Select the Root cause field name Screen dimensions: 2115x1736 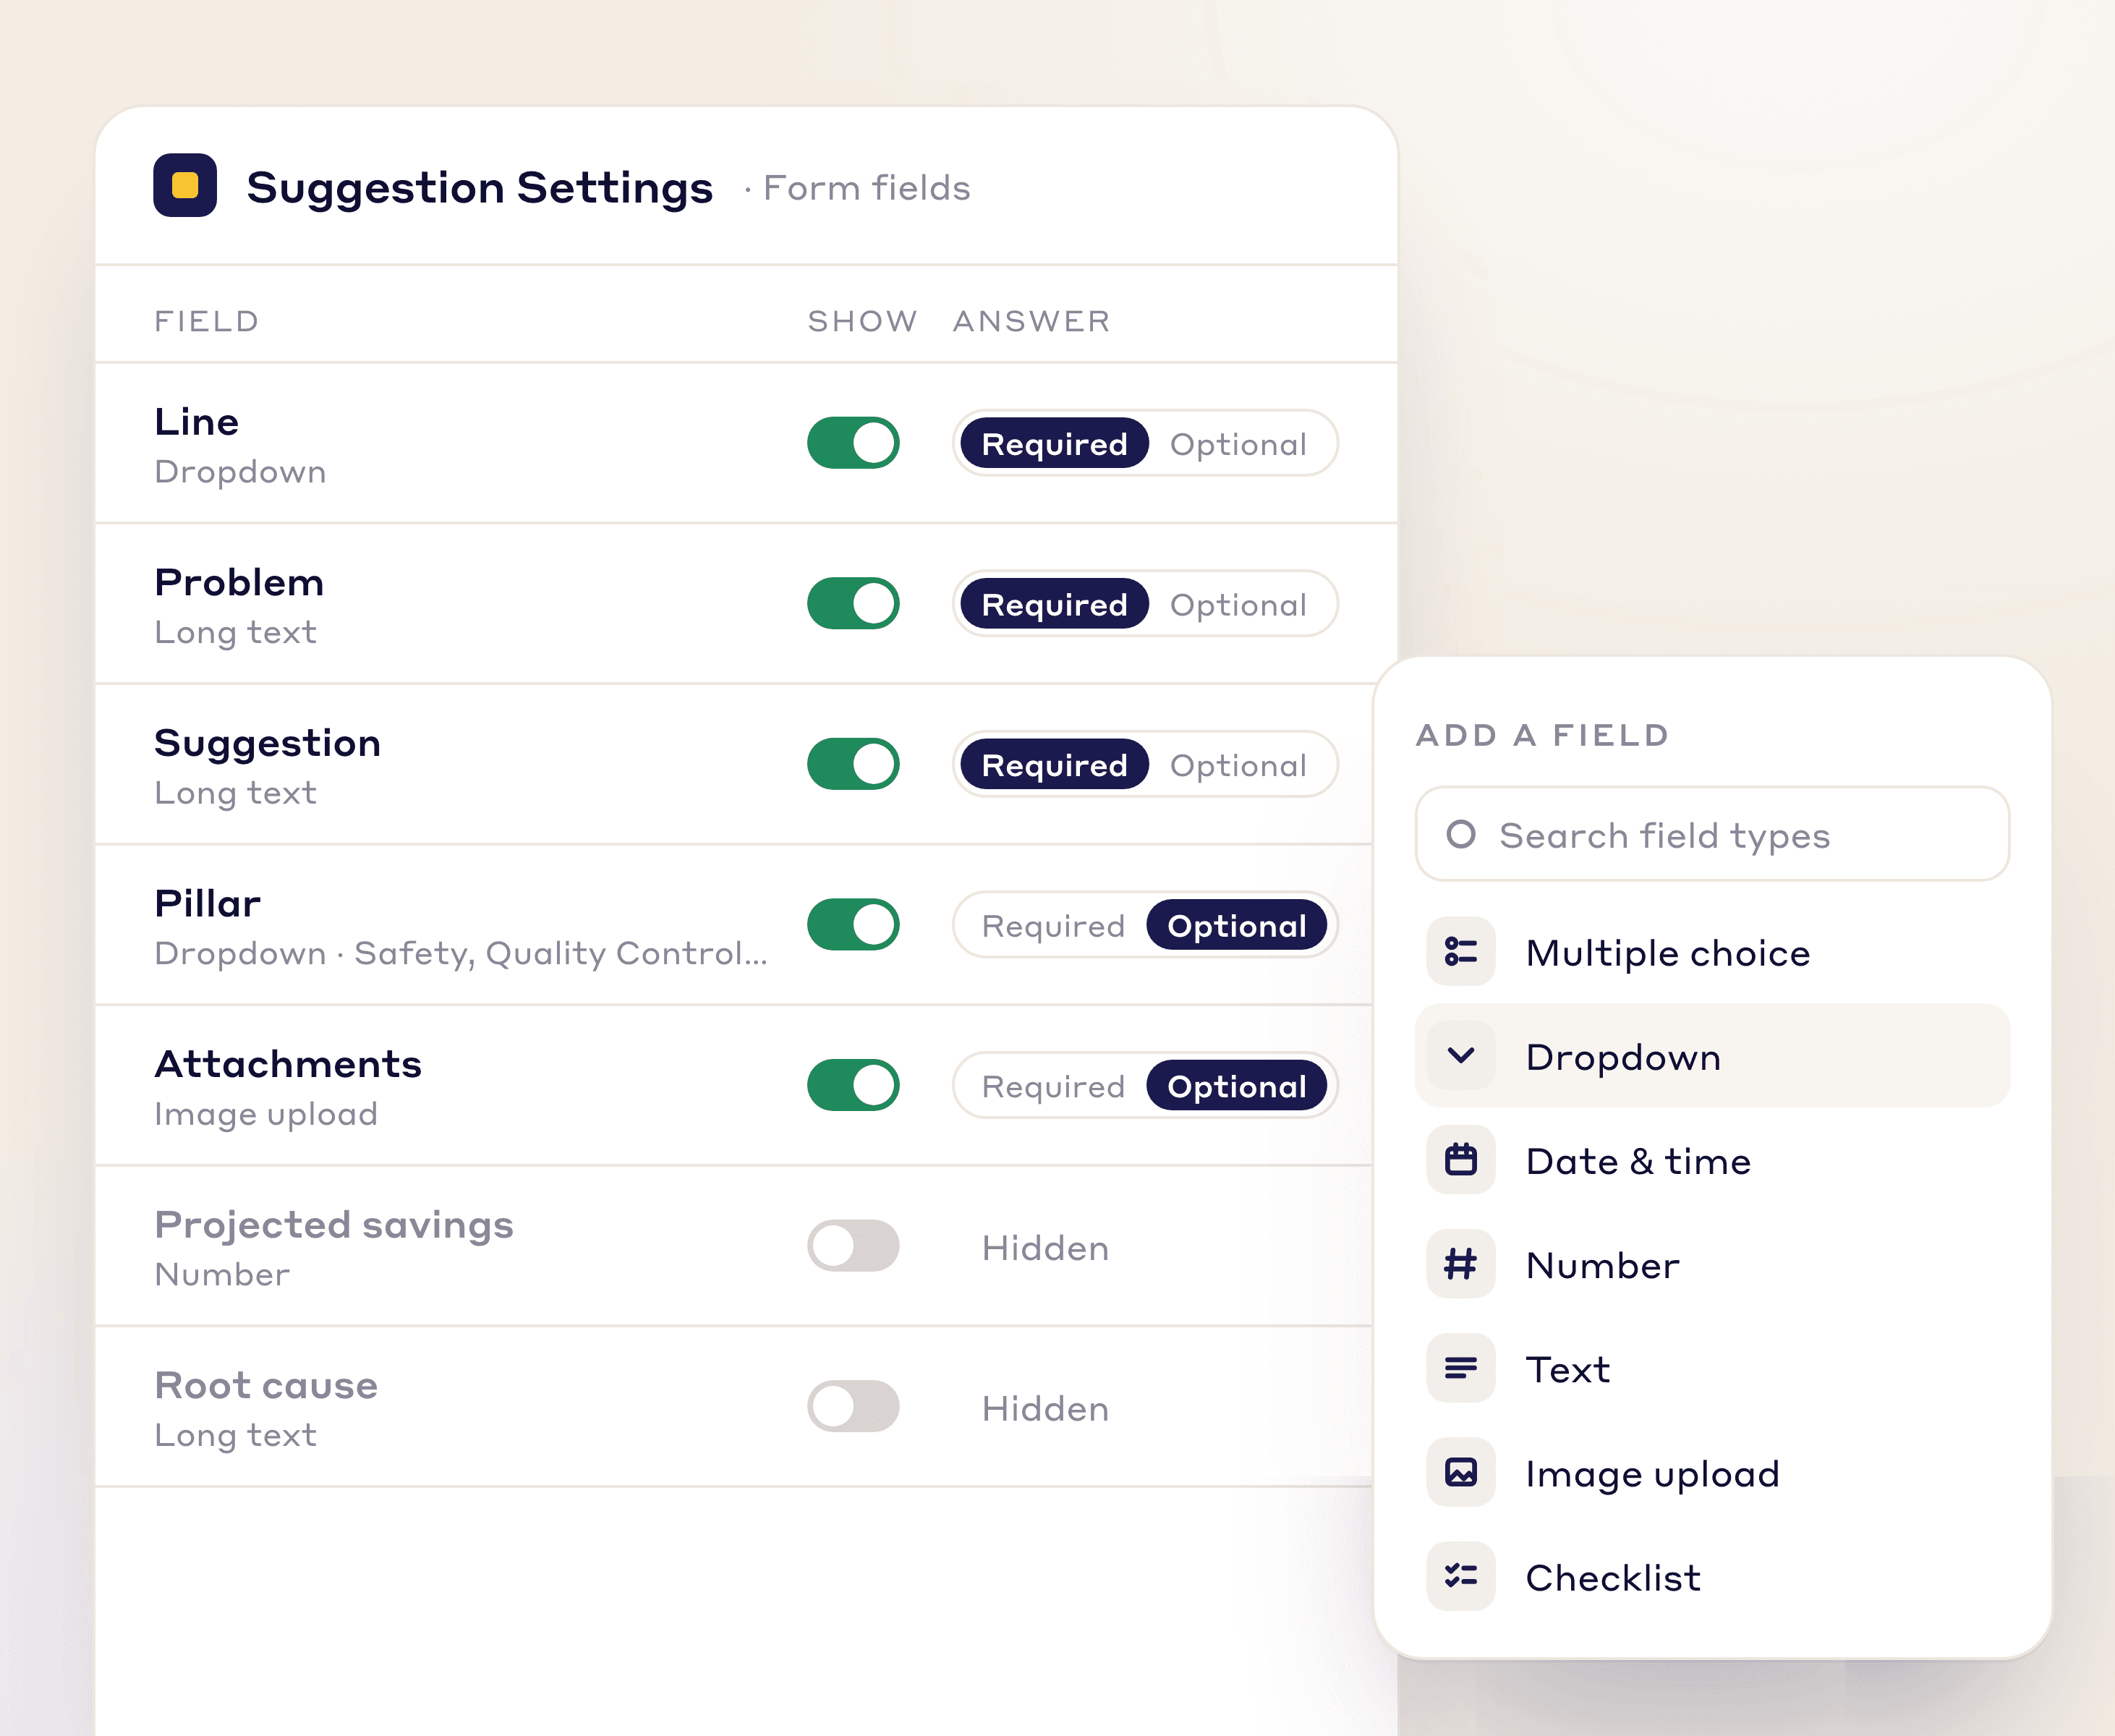(266, 1385)
